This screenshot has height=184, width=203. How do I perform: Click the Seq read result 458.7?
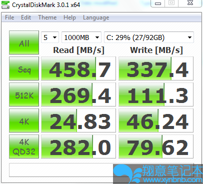(78, 68)
